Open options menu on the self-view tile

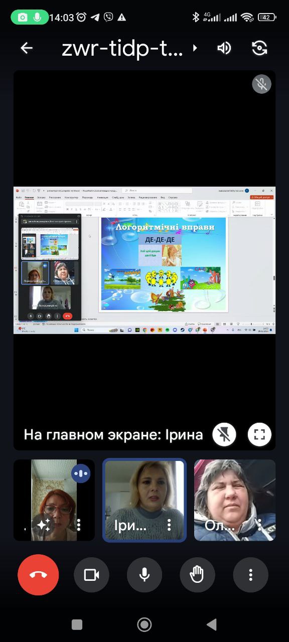[x=78, y=525]
